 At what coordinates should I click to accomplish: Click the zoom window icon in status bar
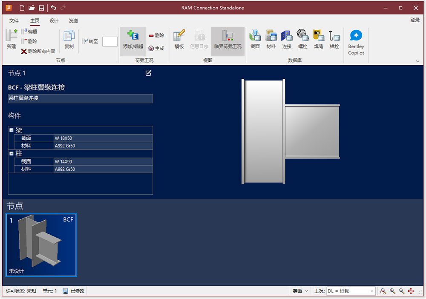(x=383, y=291)
